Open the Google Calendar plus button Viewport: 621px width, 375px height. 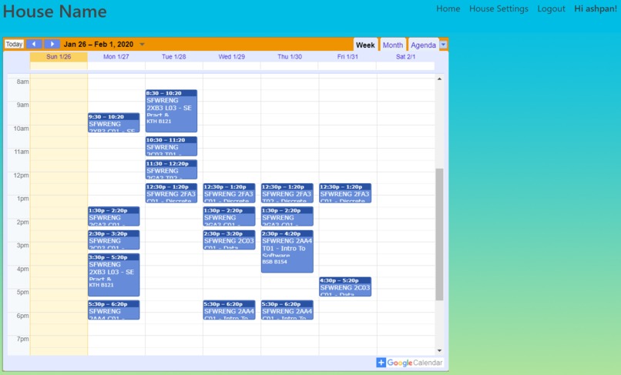pos(381,363)
